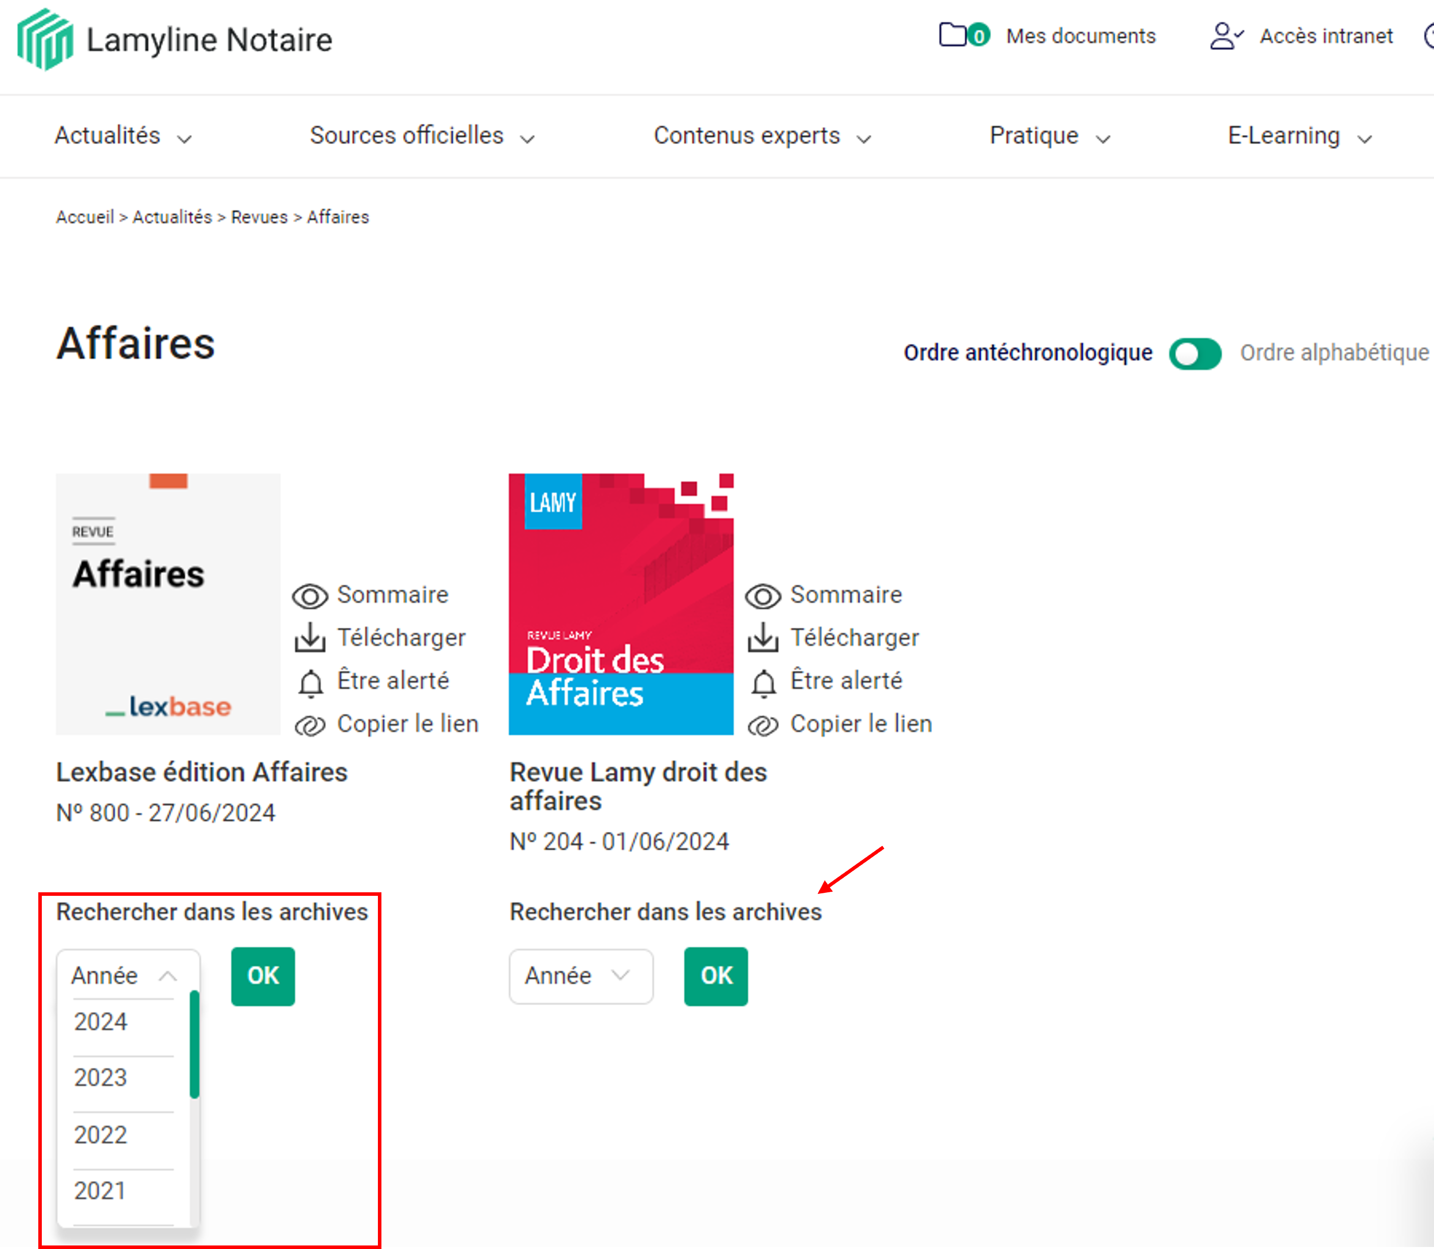Open Mes documents folder icon
This screenshot has width=1434, height=1249.
954,35
